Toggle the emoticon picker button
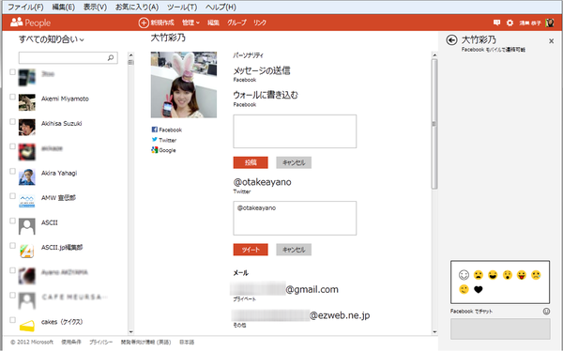Image resolution: width=563 pixels, height=351 pixels. tap(546, 312)
